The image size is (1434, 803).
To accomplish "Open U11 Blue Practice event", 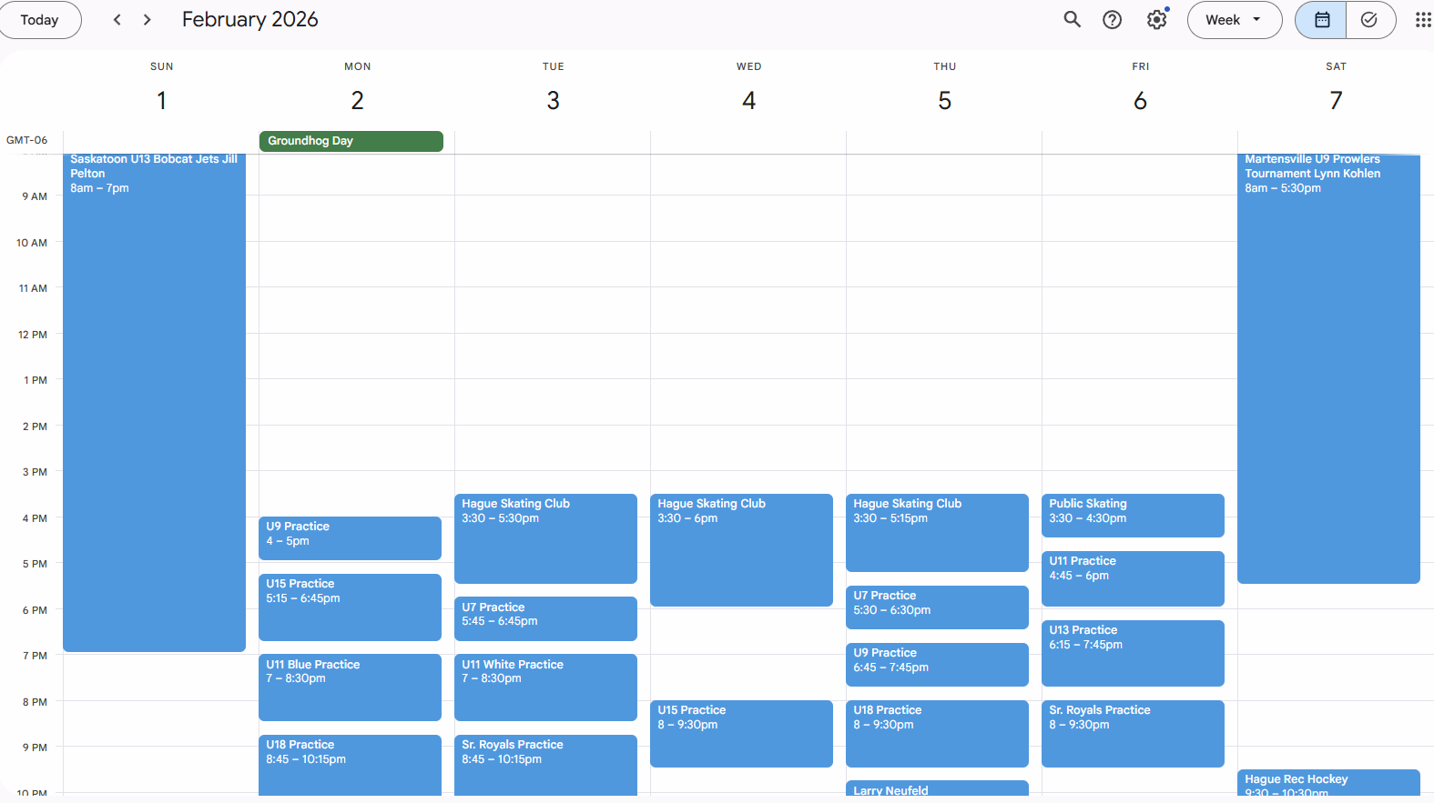I will click(x=350, y=687).
